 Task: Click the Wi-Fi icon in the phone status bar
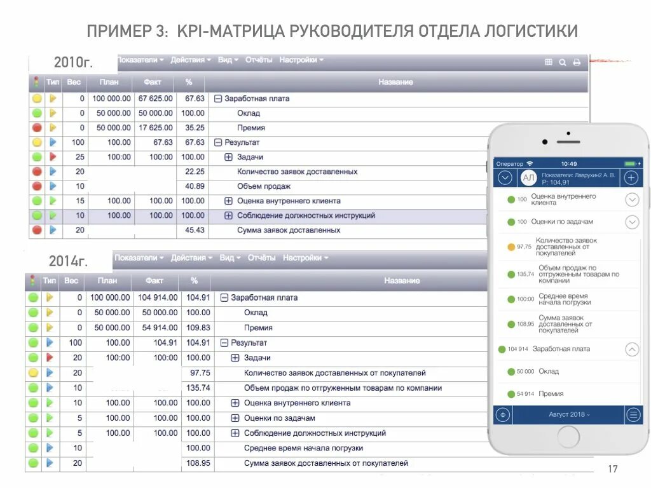pyautogui.click(x=530, y=163)
